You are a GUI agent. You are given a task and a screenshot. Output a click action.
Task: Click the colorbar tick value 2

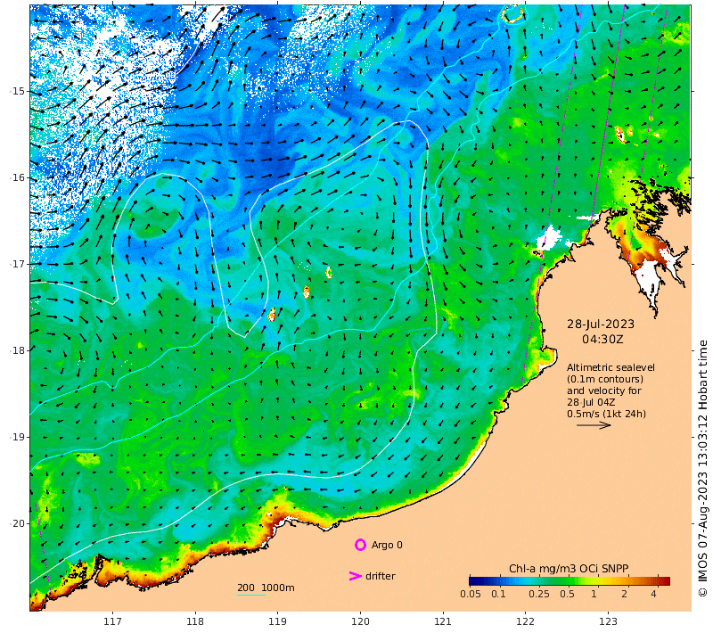point(625,594)
